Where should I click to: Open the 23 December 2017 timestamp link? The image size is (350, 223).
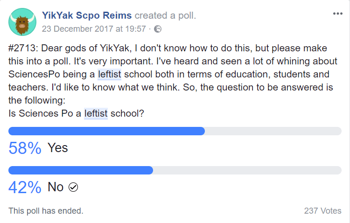pos(94,29)
